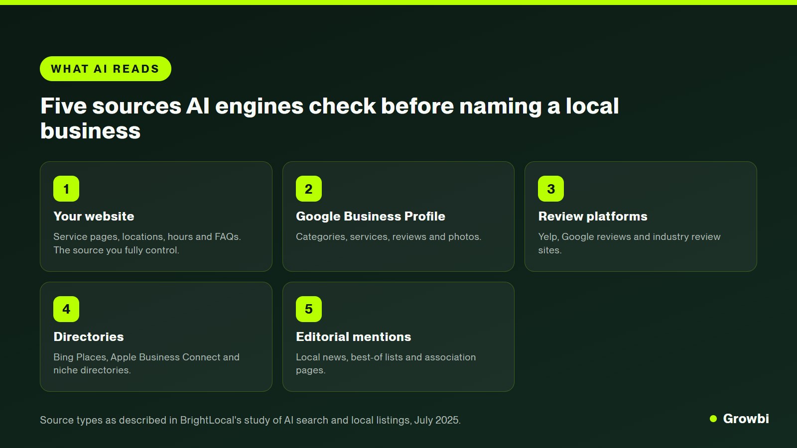This screenshot has width=797, height=448.
Task: Click the "Editorial mentions" card title
Action: [354, 337]
